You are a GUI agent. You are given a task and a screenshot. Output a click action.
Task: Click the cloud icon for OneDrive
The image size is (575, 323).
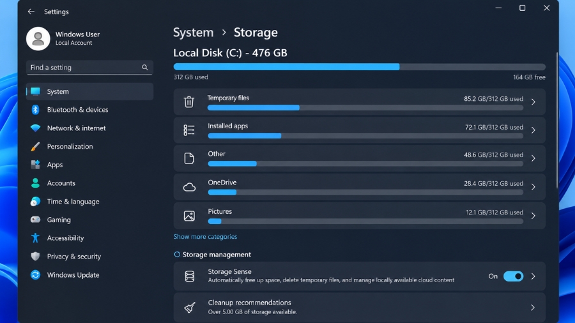pyautogui.click(x=189, y=187)
